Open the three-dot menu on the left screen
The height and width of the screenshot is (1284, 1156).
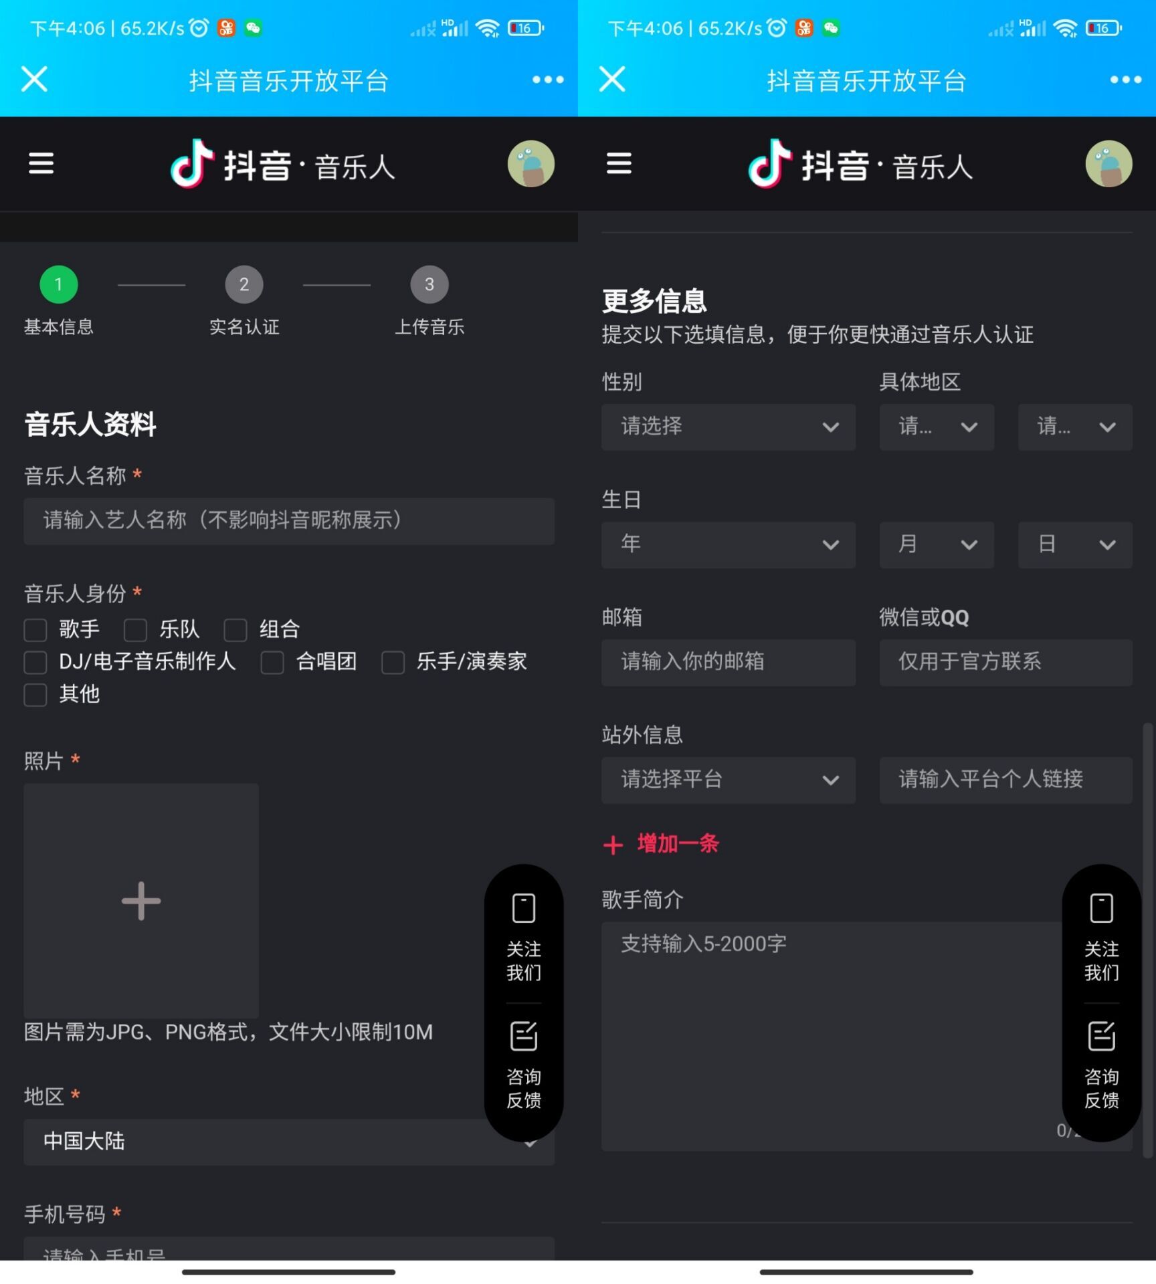(547, 80)
